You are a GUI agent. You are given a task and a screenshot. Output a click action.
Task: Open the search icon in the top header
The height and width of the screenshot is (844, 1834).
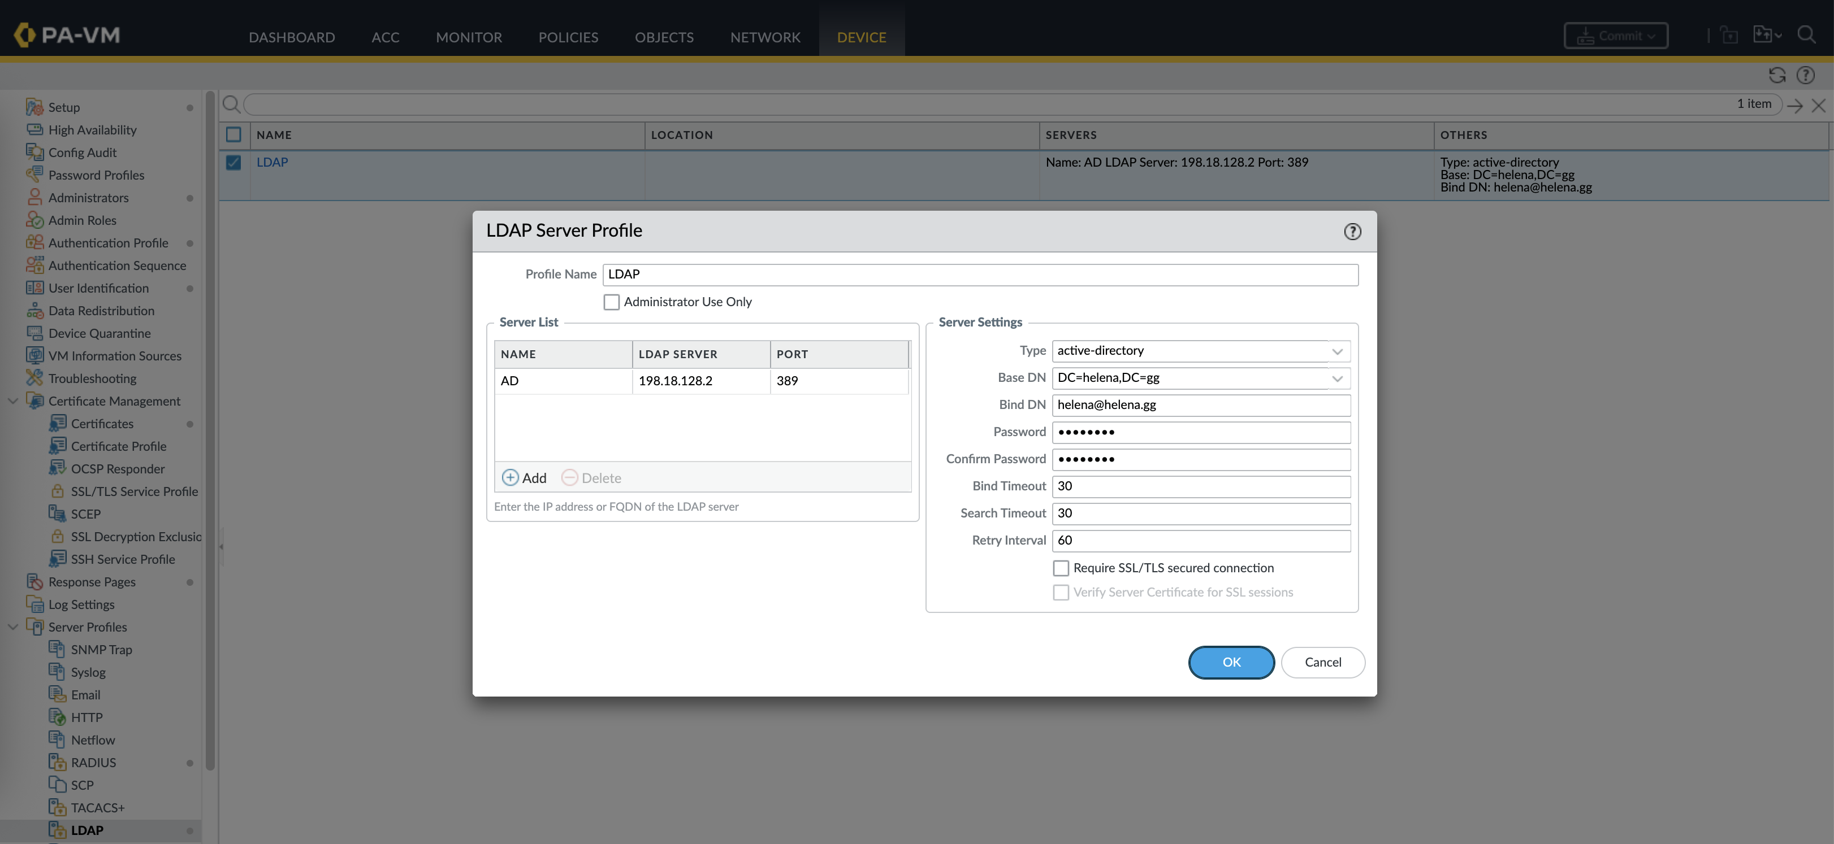click(1806, 35)
